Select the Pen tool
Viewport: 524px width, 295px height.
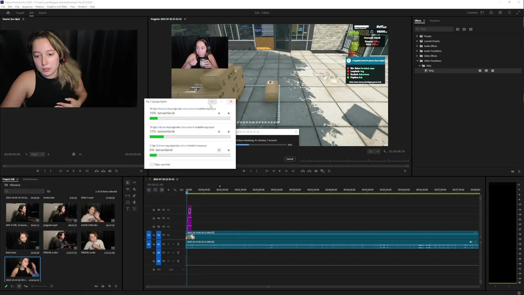pyautogui.click(x=134, y=196)
